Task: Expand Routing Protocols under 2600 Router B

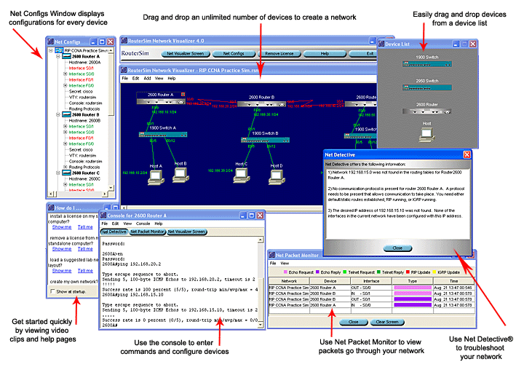Action: pyautogui.click(x=65, y=167)
